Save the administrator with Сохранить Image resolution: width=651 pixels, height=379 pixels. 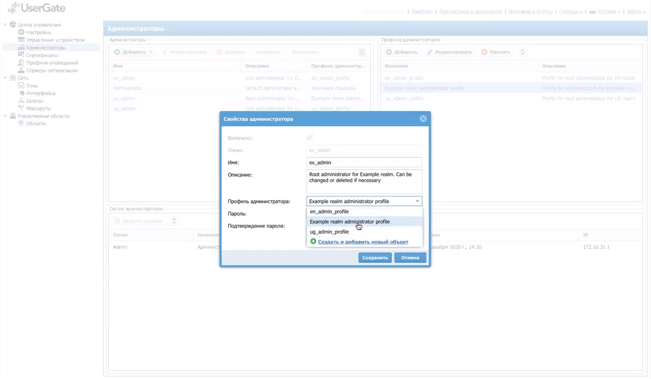375,257
